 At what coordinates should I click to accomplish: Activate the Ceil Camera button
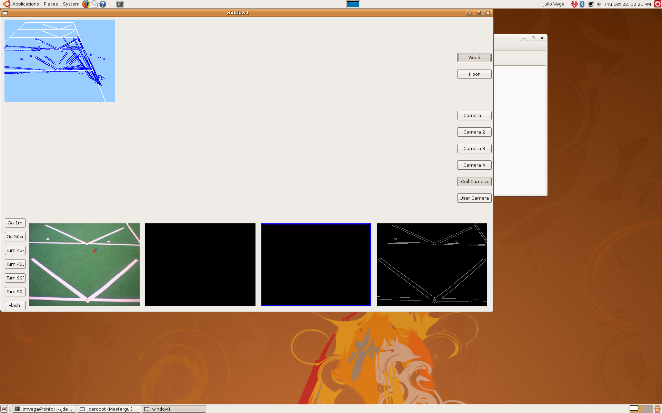point(474,181)
